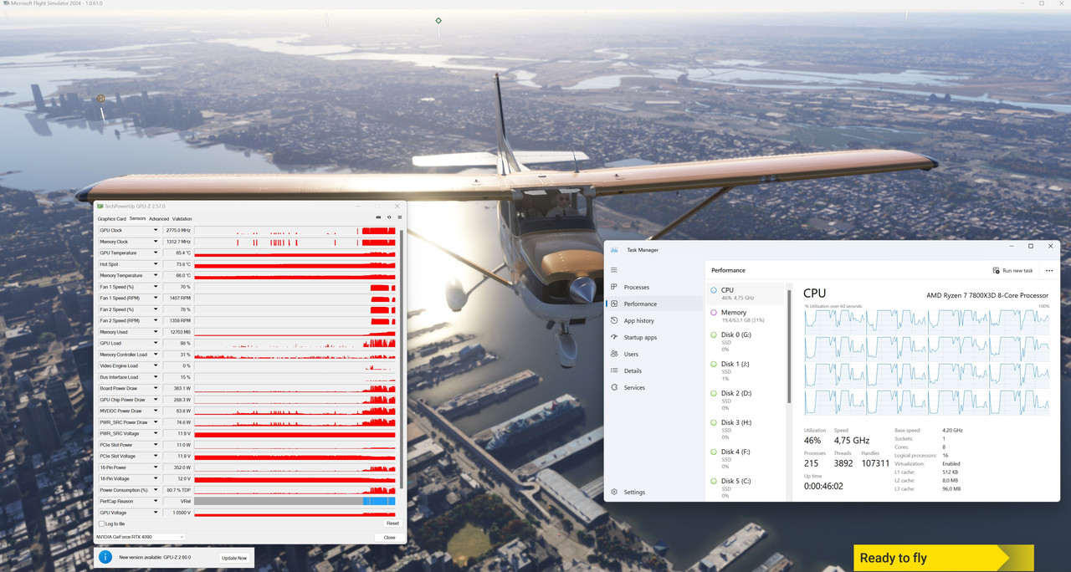Open the GPU-Z hamburger menu icon
This screenshot has width=1071, height=572.
coord(399,217)
